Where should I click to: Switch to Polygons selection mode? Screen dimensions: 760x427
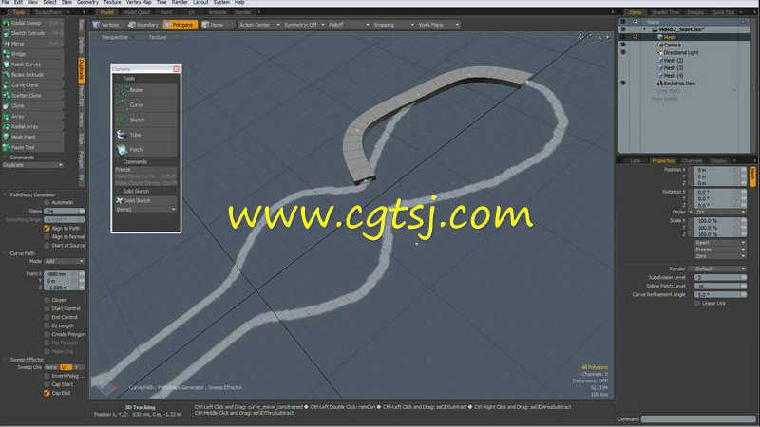180,25
